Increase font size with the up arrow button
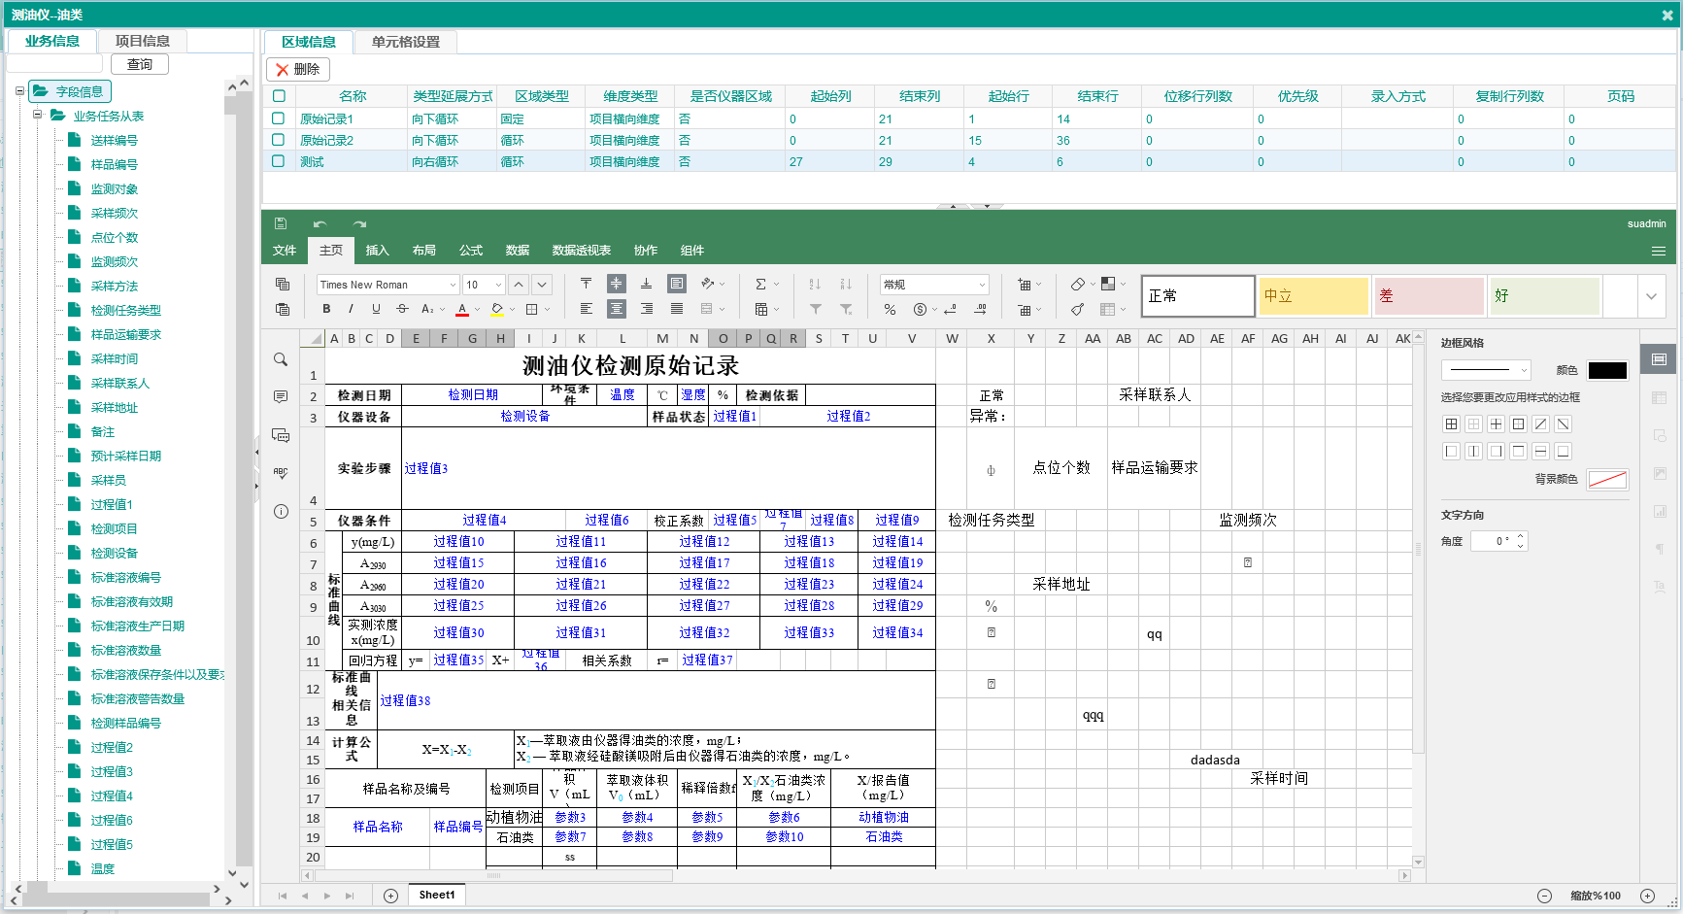The image size is (1683, 914). [519, 285]
